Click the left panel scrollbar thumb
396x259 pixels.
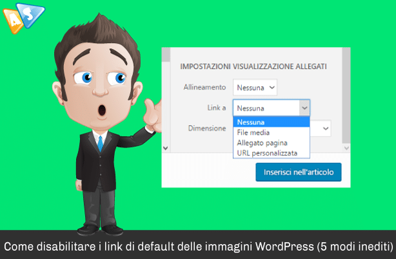click(166, 55)
